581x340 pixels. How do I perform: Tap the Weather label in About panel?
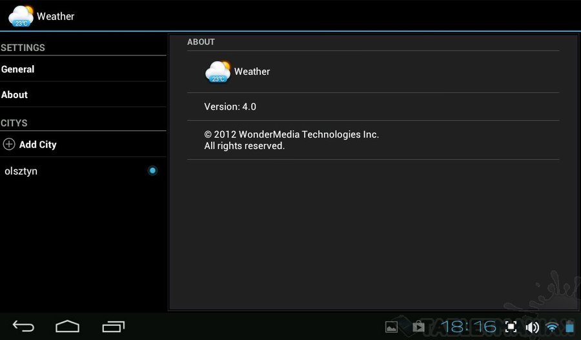coord(252,72)
